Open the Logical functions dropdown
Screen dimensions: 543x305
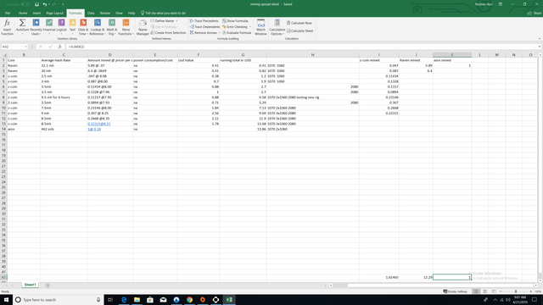pos(61,27)
